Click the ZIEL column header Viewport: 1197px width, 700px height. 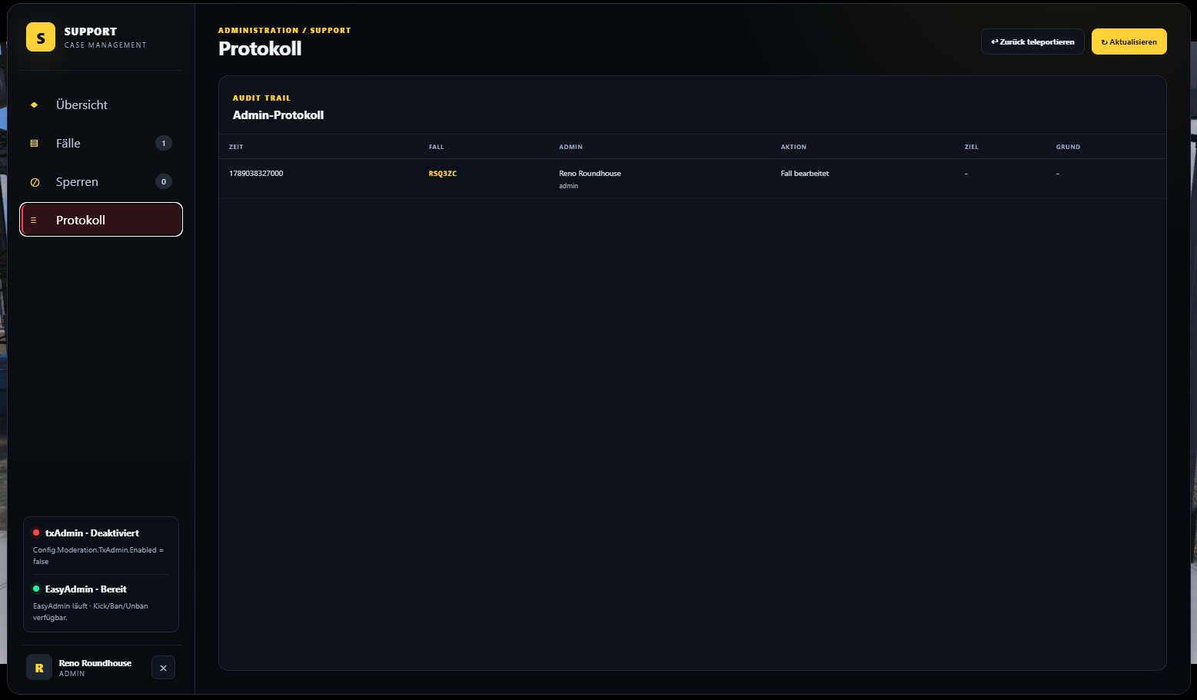coord(972,147)
